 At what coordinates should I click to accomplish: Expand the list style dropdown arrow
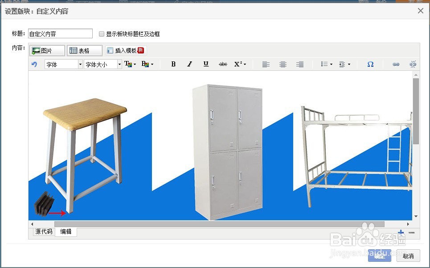point(331,65)
